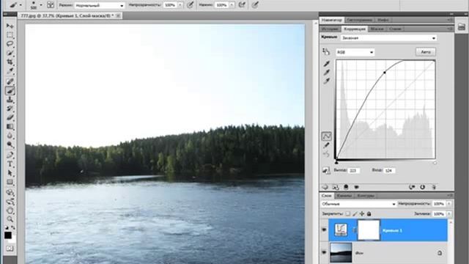The width and height of the screenshot is (469, 264).
Task: Select the Crop tool
Action: pos(10,62)
